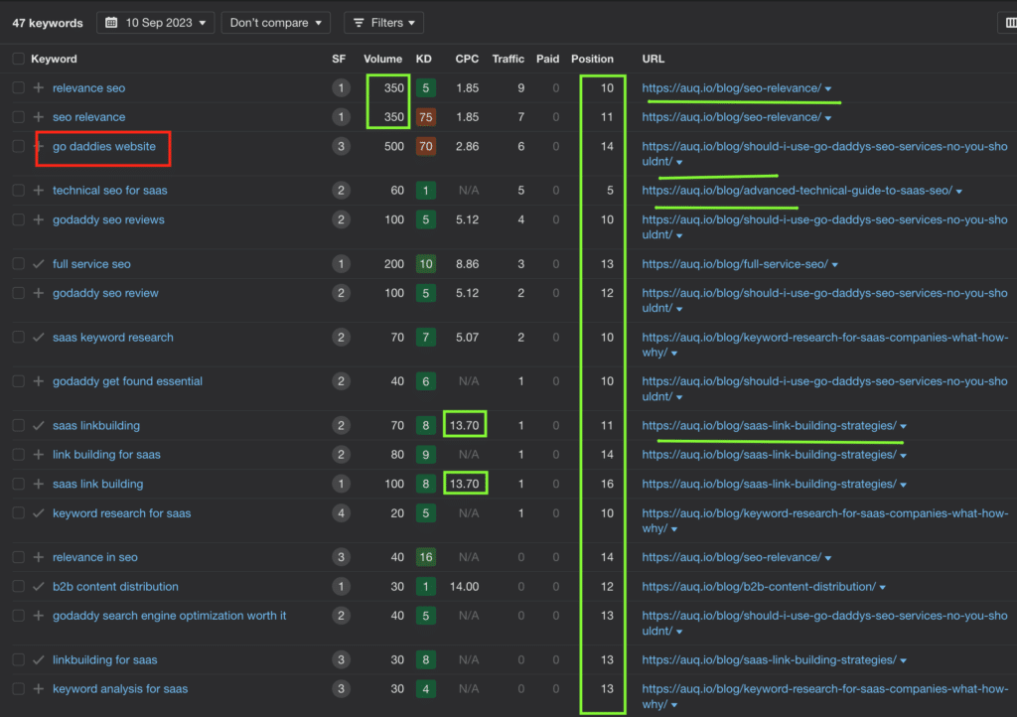Click the checkmark icon beside 'saas linkbuilding'
Screen dimensions: 1017x717
pos(39,425)
